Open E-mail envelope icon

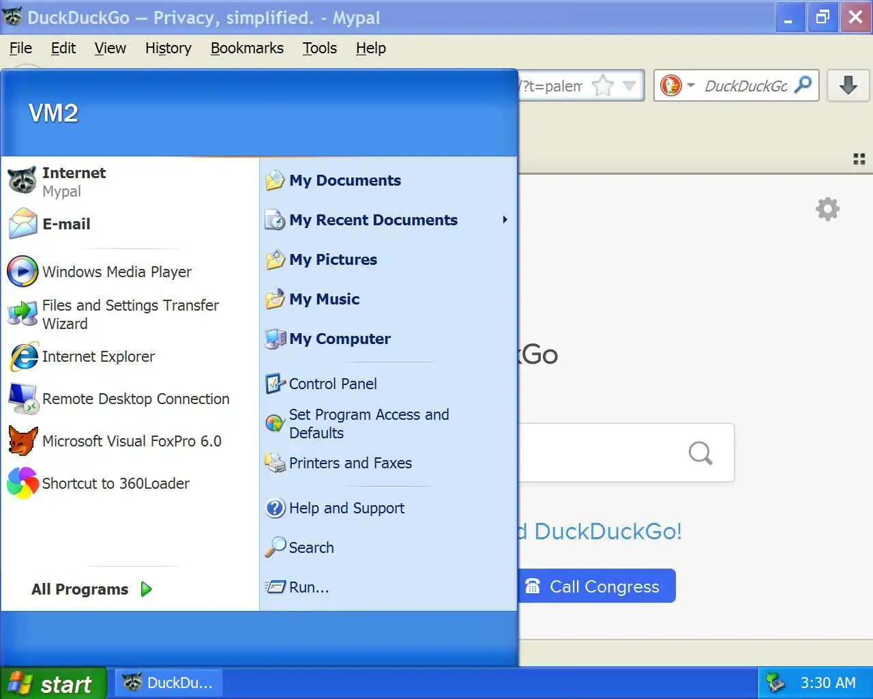click(x=22, y=224)
